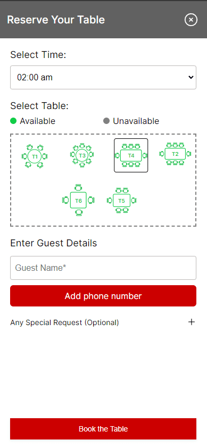Click the Guest Name input field

tap(103, 268)
